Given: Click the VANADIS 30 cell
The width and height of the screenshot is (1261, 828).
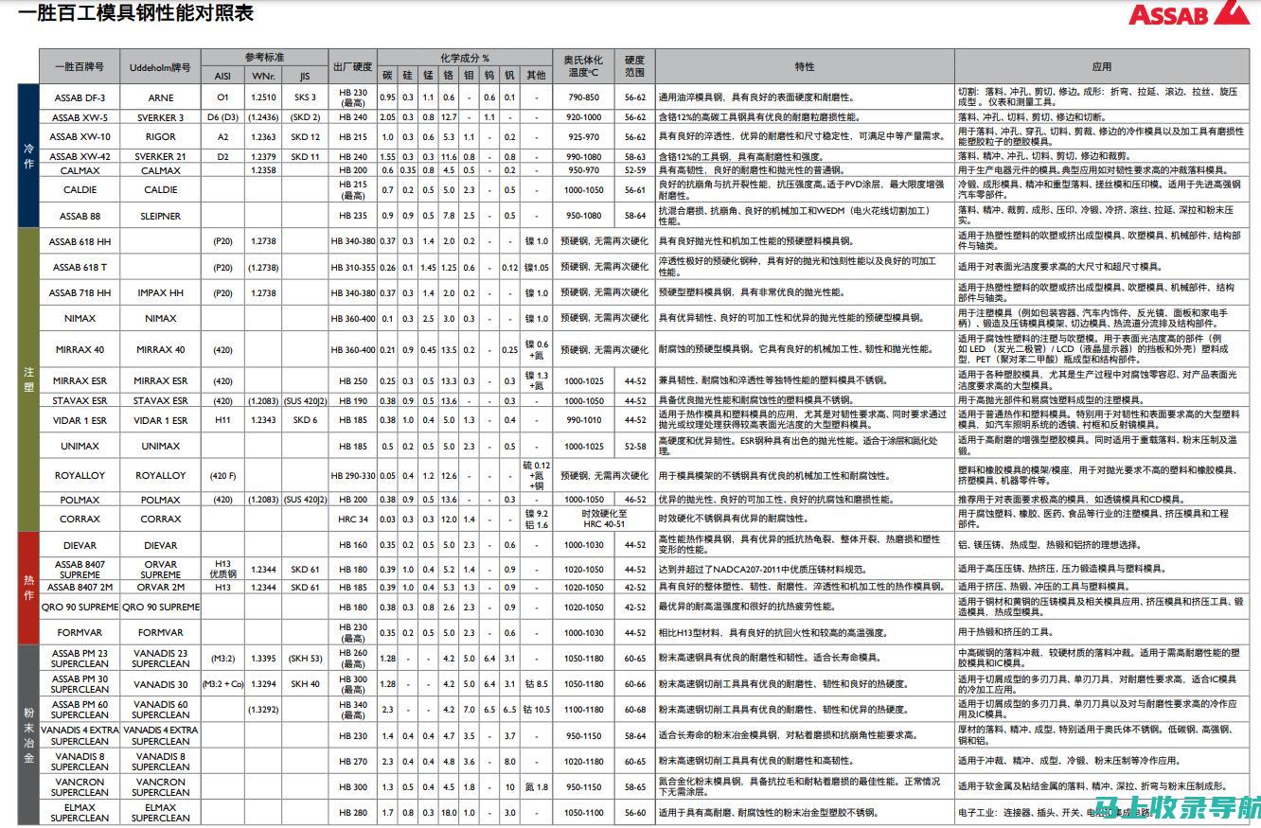Looking at the screenshot, I should [160, 684].
